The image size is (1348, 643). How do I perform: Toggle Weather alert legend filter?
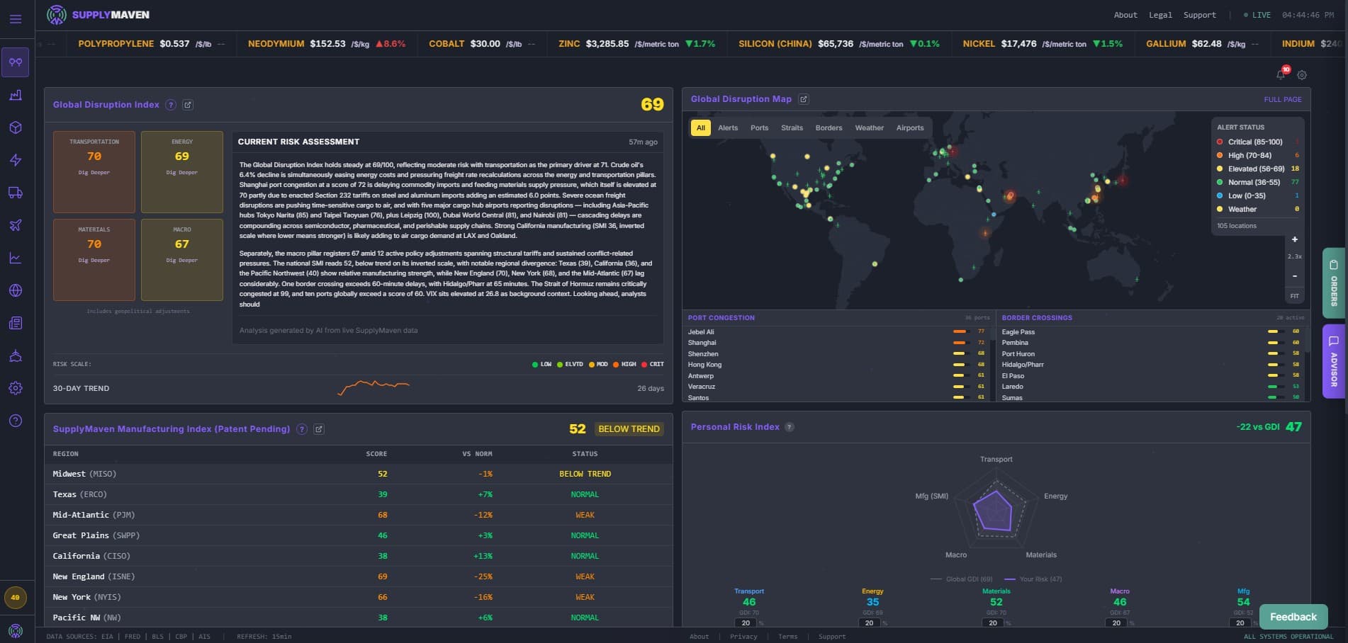pyautogui.click(x=1259, y=210)
